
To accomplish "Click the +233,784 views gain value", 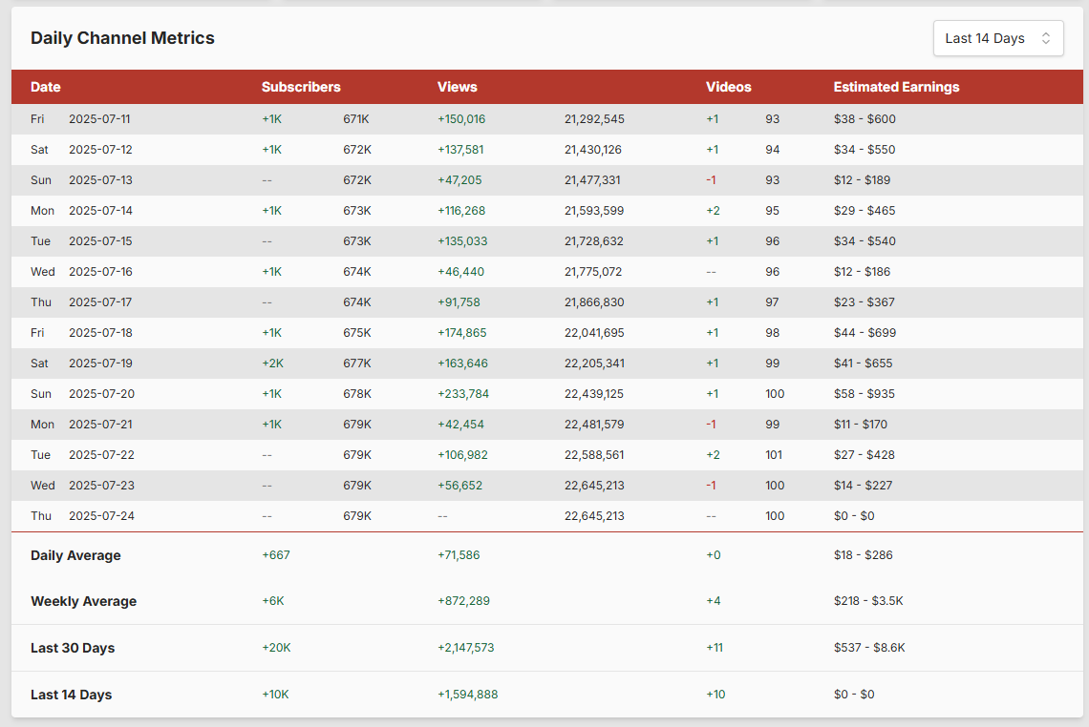I will pos(461,394).
